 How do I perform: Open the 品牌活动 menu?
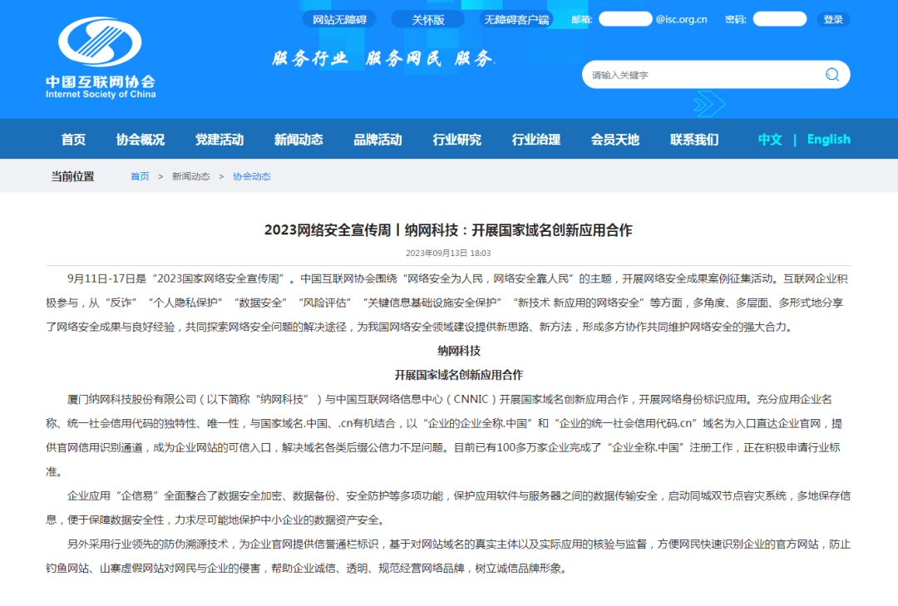tap(377, 139)
